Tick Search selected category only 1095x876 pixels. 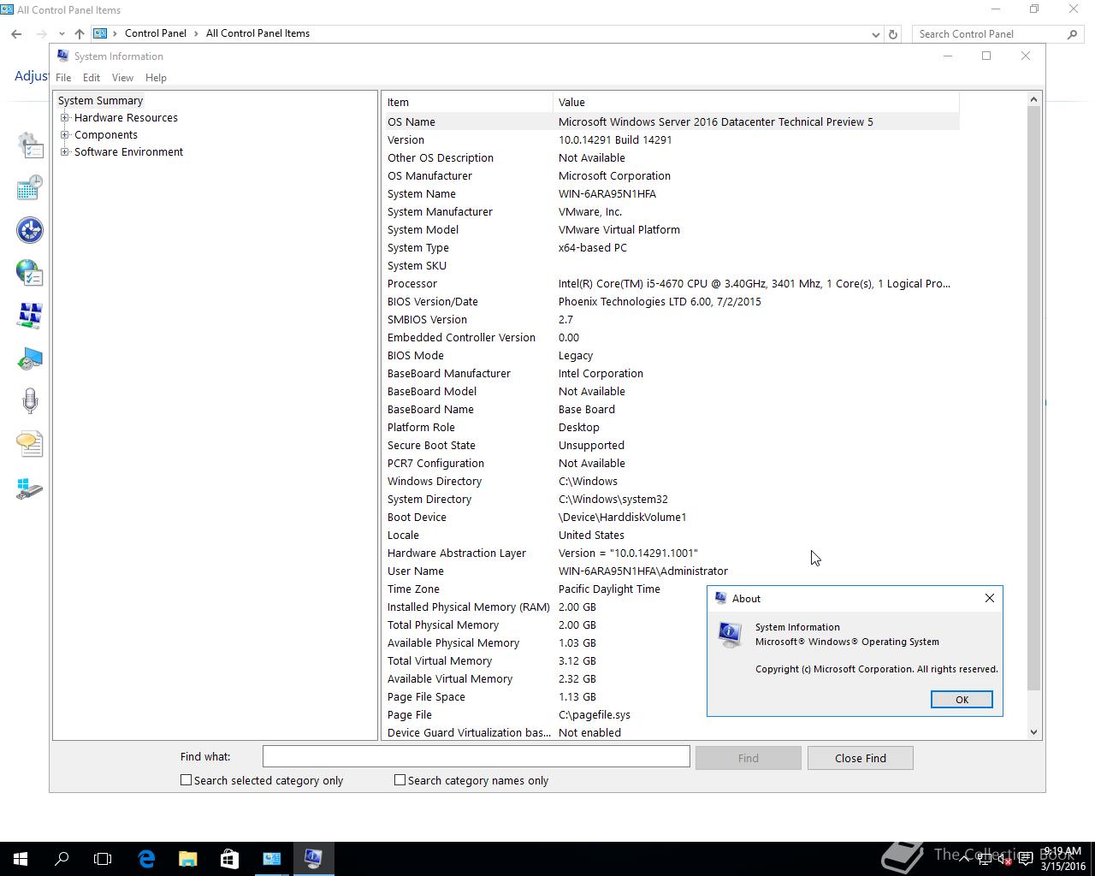[x=186, y=780]
